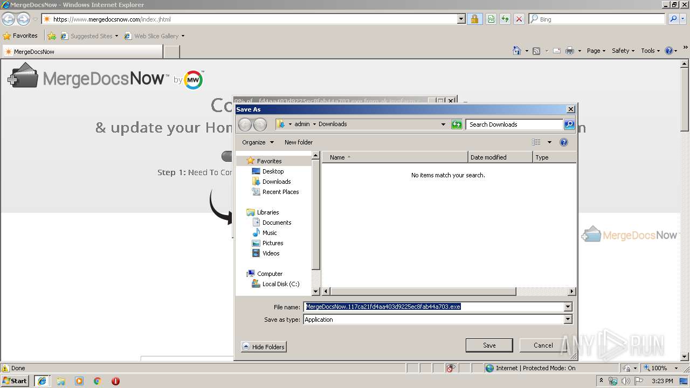This screenshot has width=690, height=388.
Task: Click Add to Favorites Bar icon
Action: point(52,36)
